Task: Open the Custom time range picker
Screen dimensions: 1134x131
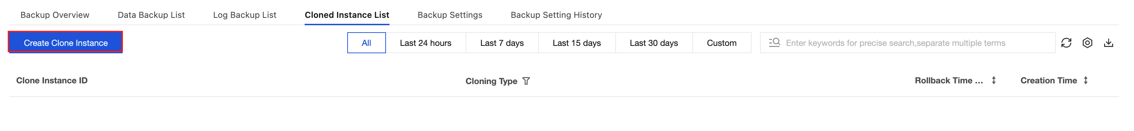Action: coord(722,43)
